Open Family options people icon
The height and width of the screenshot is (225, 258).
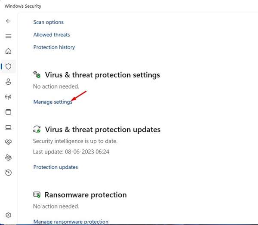click(x=8, y=157)
